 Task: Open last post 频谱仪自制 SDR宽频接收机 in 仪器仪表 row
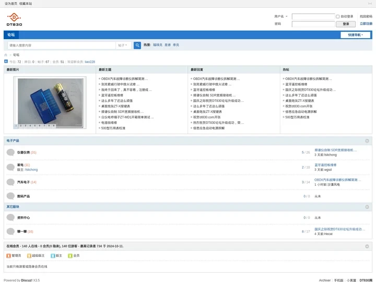click(x=335, y=150)
